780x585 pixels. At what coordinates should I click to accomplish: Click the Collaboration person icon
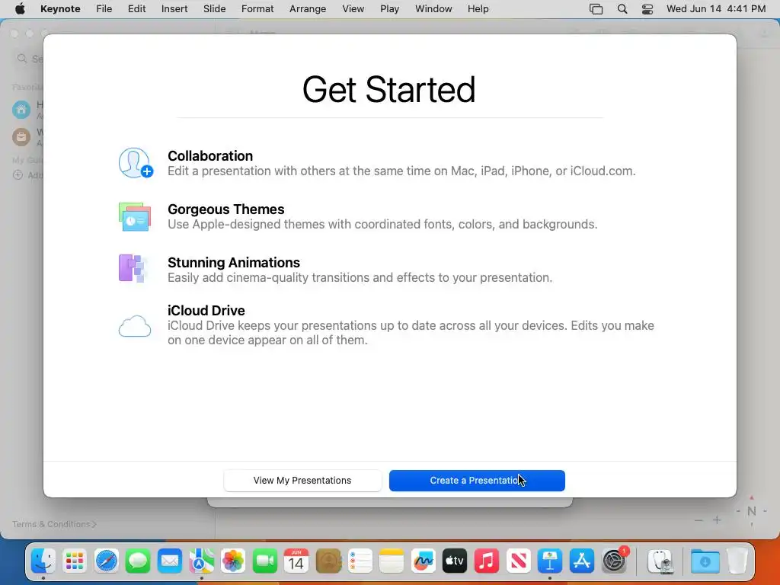click(x=136, y=163)
